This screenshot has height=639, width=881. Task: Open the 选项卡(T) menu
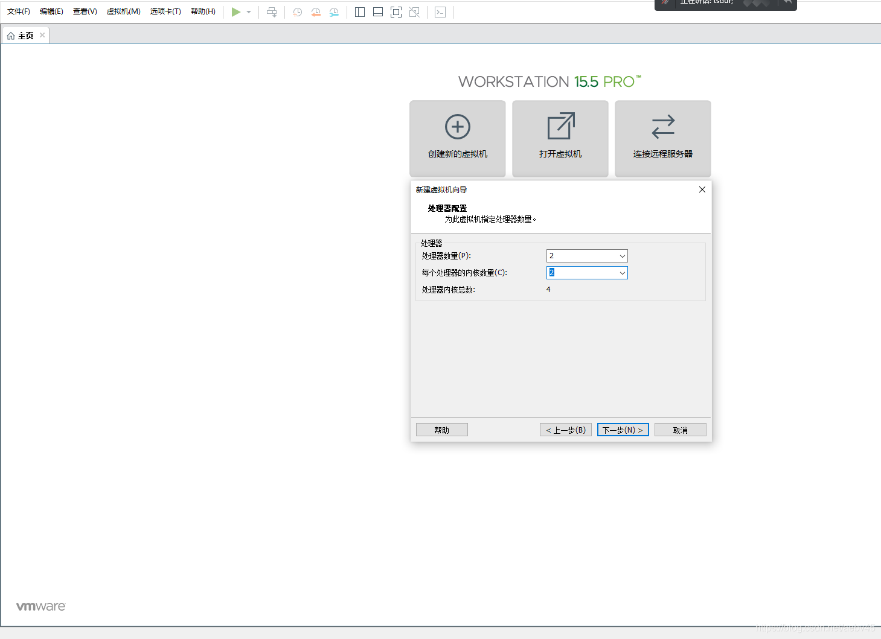pos(165,11)
